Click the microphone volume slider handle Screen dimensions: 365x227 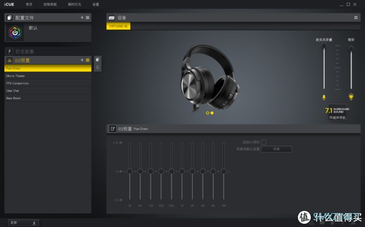[324, 46]
